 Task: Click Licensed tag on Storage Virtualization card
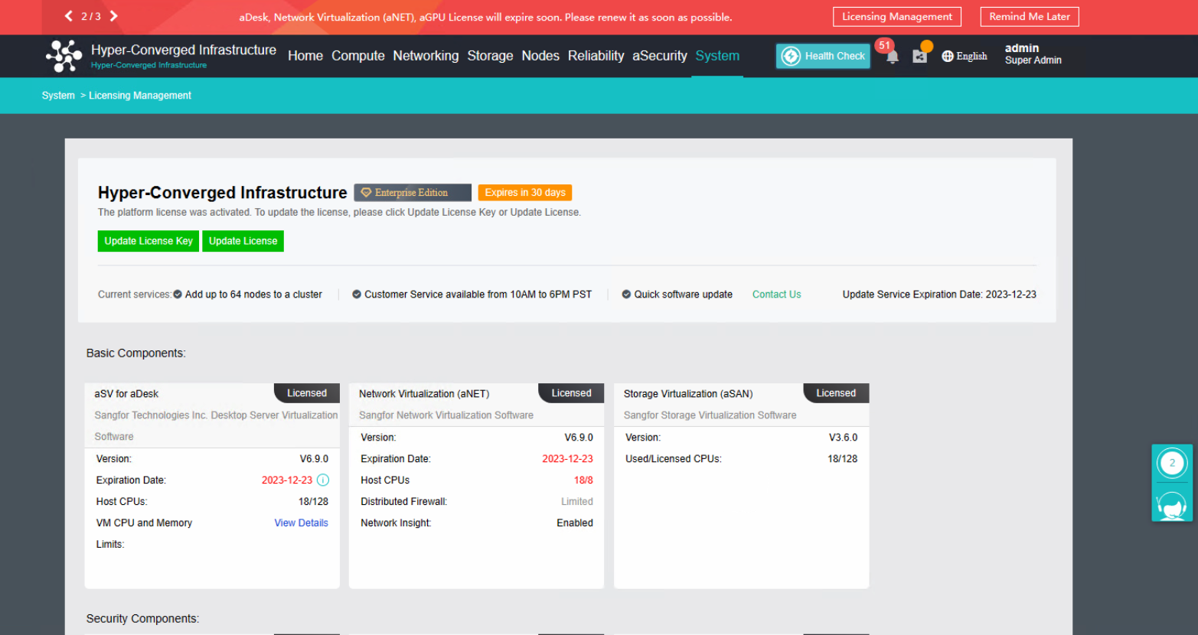tap(836, 393)
